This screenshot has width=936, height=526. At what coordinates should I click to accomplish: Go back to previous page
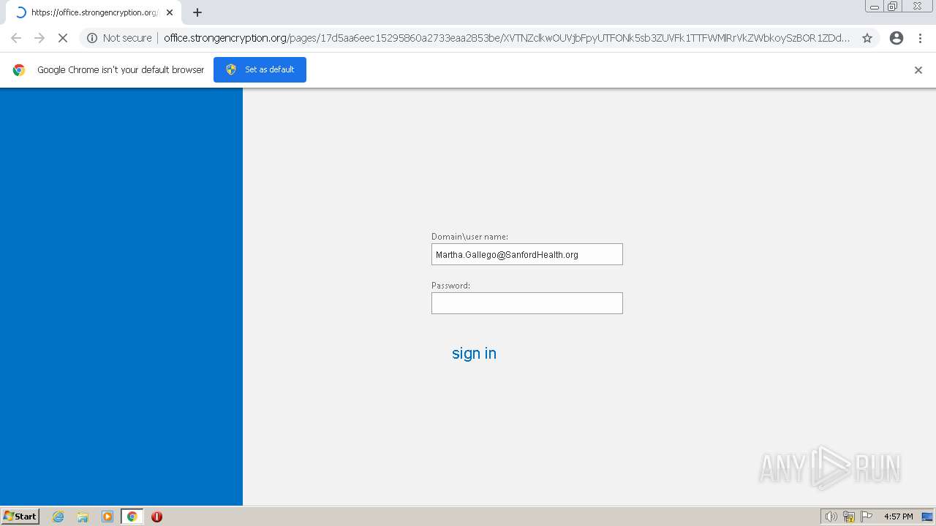click(x=16, y=38)
